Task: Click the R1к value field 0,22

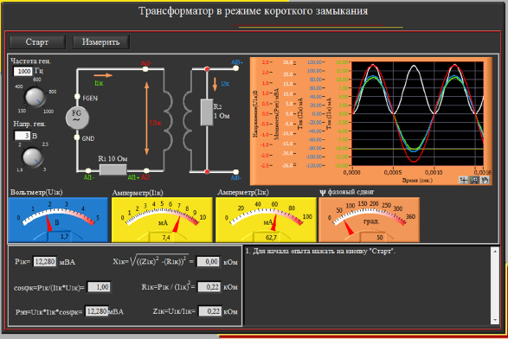Action: pos(209,286)
